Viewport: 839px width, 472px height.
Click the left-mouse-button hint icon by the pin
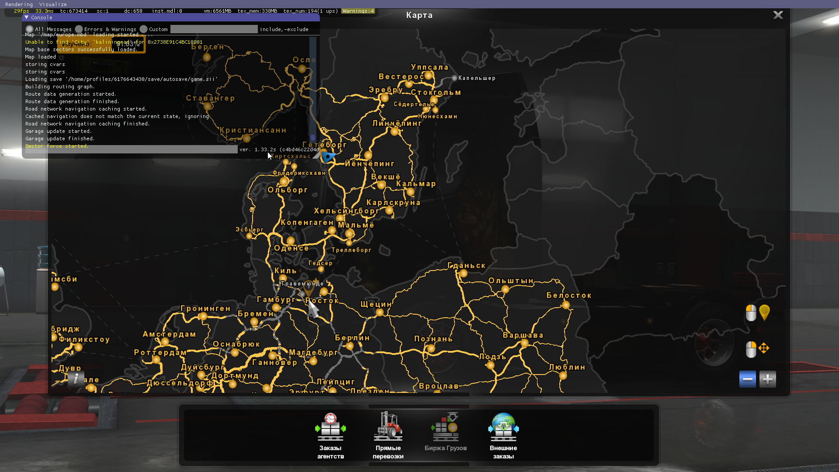[751, 313]
